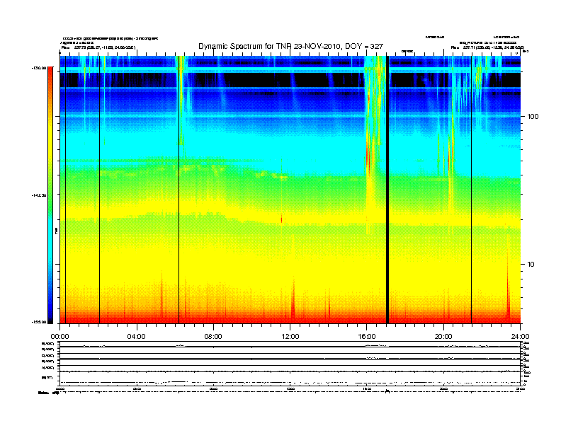This screenshot has width=561, height=433.
Task: Click the "100" frequency axis label
Action: point(533,117)
